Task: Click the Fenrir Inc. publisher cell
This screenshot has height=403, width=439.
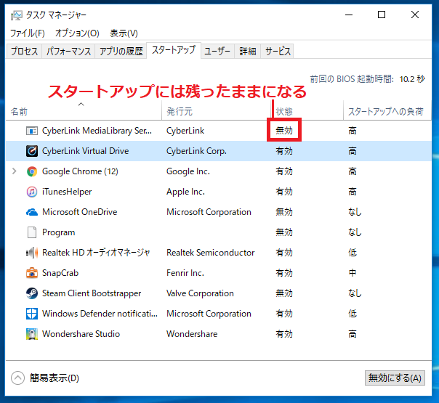Action: (185, 273)
